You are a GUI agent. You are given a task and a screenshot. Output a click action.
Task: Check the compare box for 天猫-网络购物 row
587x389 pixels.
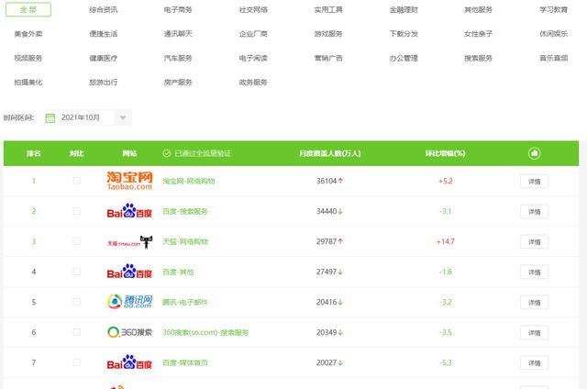(77, 241)
